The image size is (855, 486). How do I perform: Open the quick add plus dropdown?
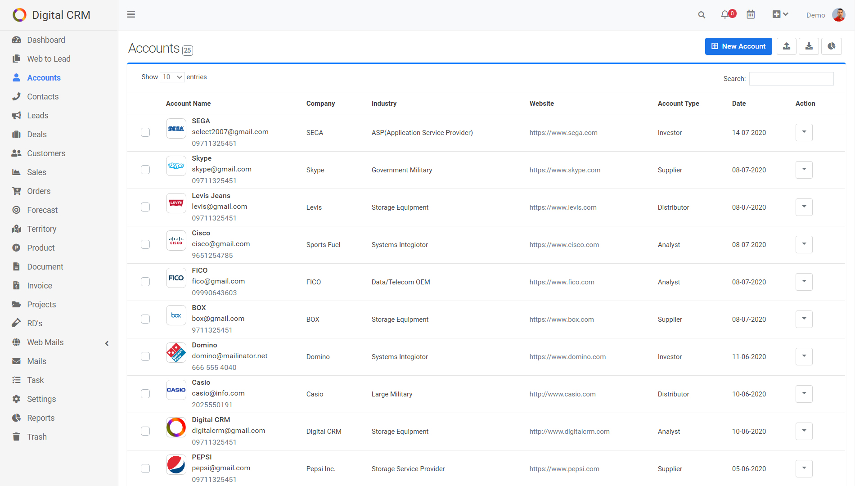tap(780, 14)
